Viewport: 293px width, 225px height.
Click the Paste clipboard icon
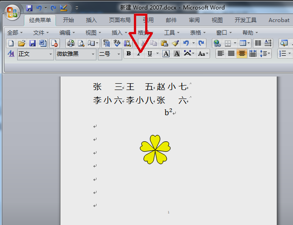pyautogui.click(x=164, y=43)
